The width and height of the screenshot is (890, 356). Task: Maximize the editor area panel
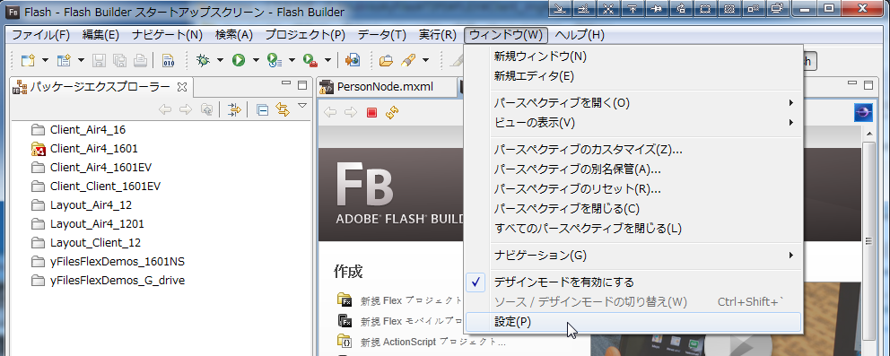coord(868,85)
